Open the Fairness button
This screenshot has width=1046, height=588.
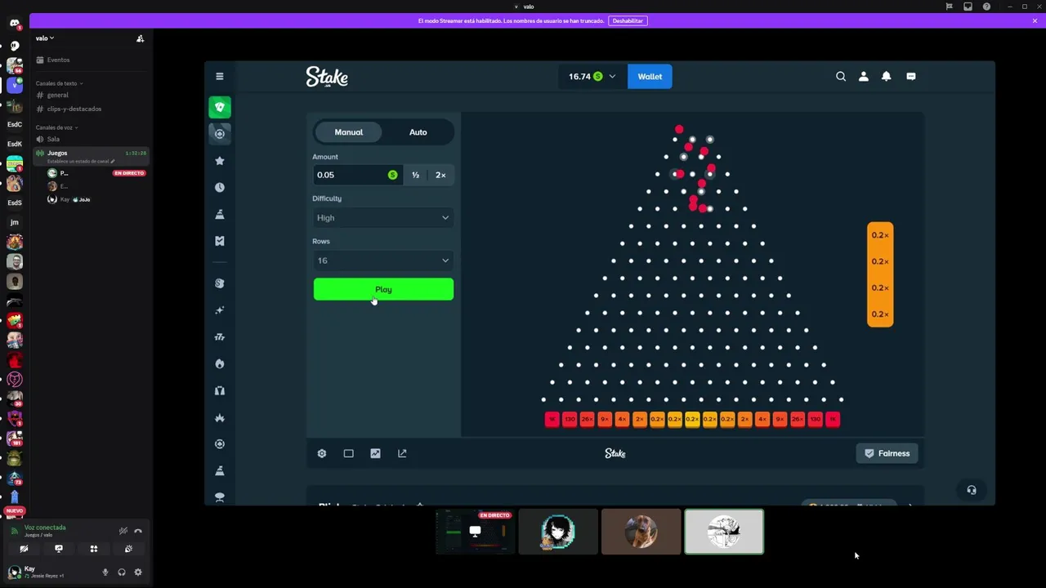click(887, 453)
